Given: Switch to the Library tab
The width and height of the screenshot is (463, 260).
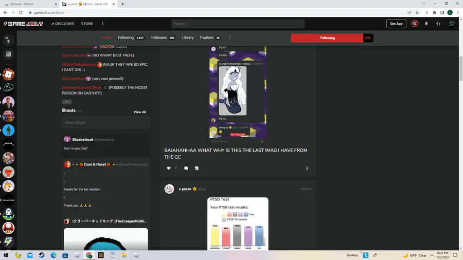Looking at the screenshot, I should (x=188, y=38).
